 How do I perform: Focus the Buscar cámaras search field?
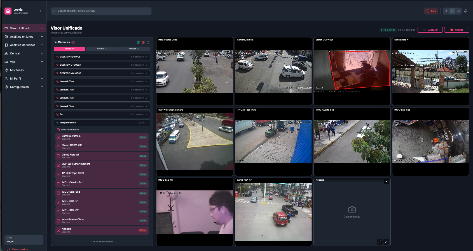(x=101, y=11)
